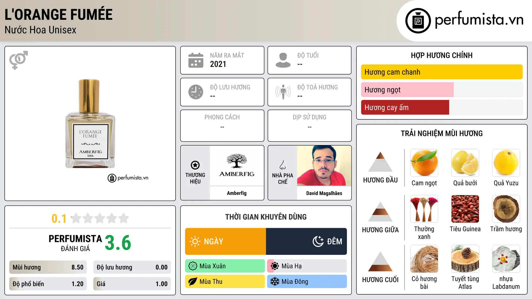Screen dimensions: 532x299
Task: Select the Quả Yuzu note image
Action: (x=506, y=163)
